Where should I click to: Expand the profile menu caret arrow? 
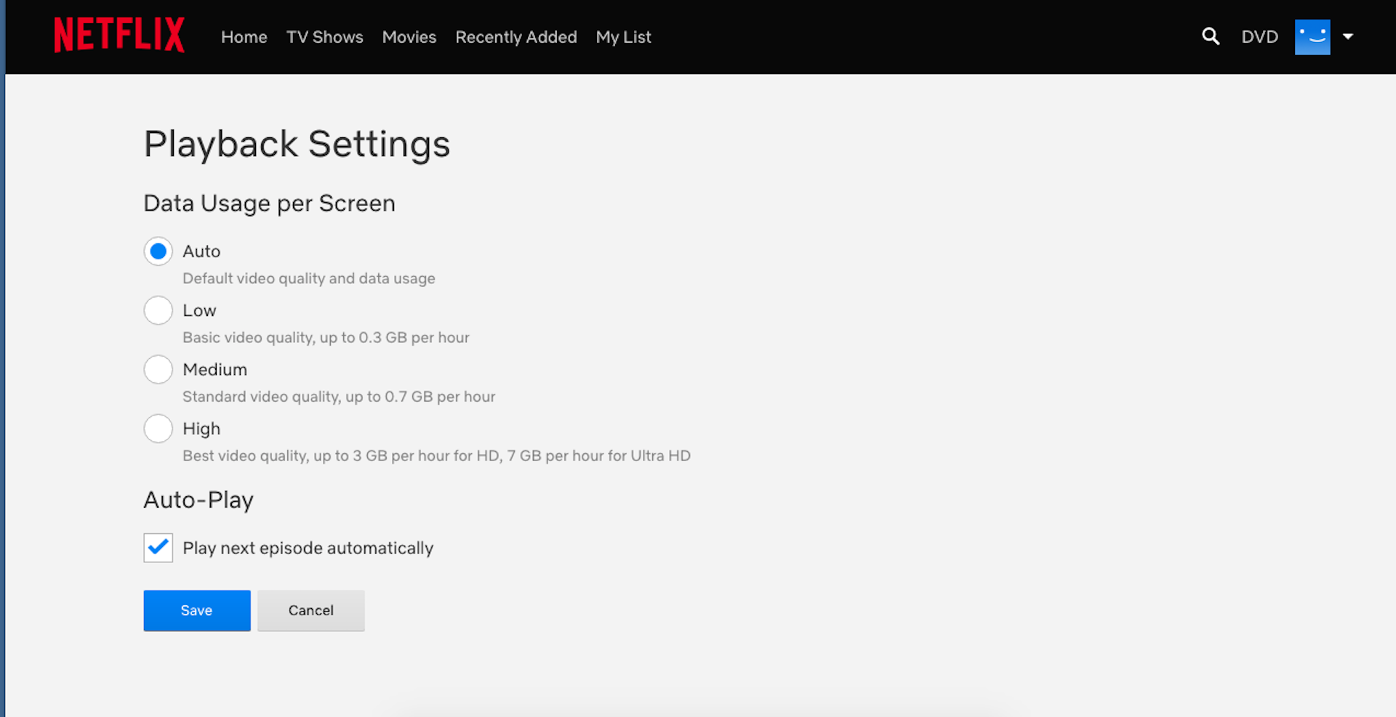click(1347, 36)
